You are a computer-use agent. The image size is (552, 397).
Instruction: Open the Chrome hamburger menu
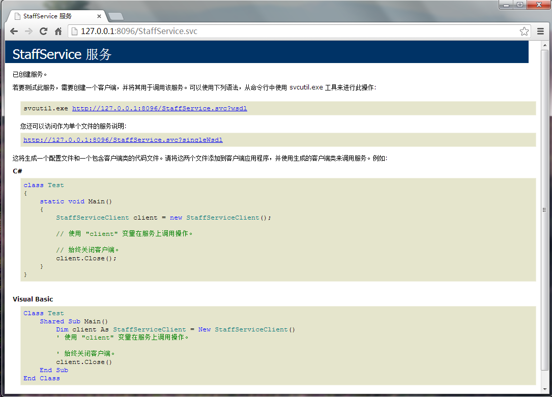click(x=541, y=32)
